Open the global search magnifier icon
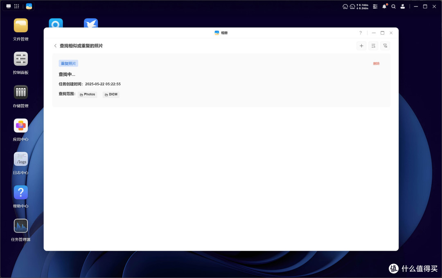 pos(394,7)
